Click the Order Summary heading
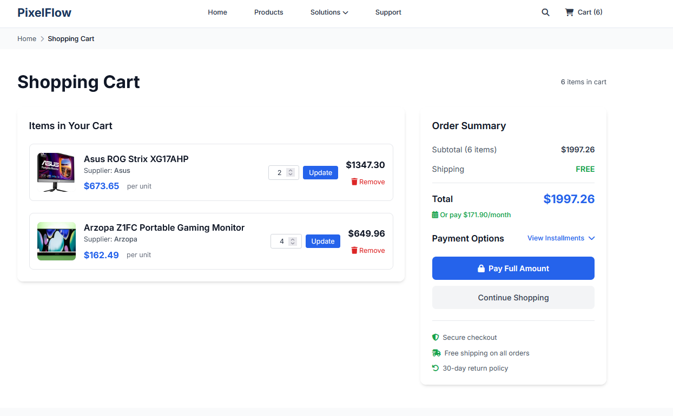Viewport: 673px width, 416px height. click(469, 126)
